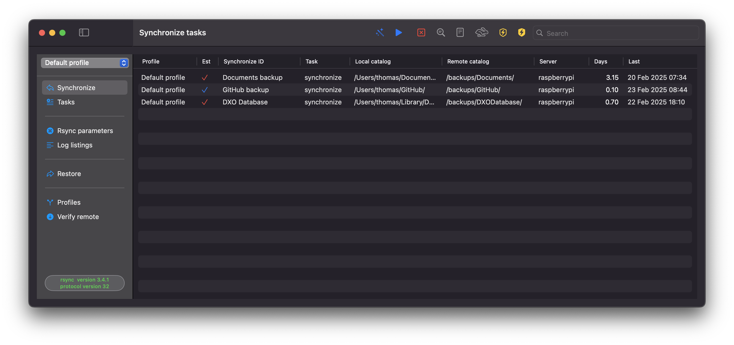Click the blue checkmark for GitHub backup
The image size is (734, 345).
coord(204,90)
